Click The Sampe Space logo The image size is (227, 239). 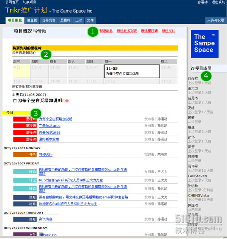[x=205, y=44]
